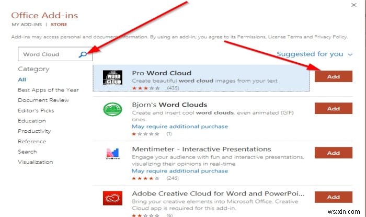Click the Permissions, License Terms notice text

point(179,37)
